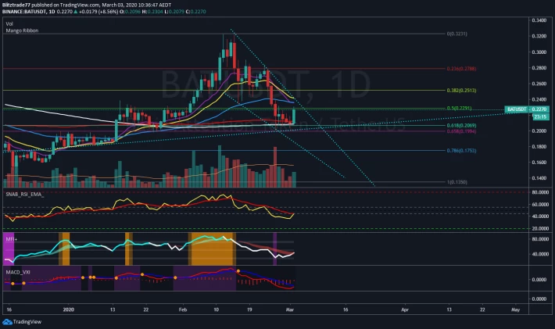
Task: Click the 0(0.3231) Fibonacci level label
Action: [457, 34]
